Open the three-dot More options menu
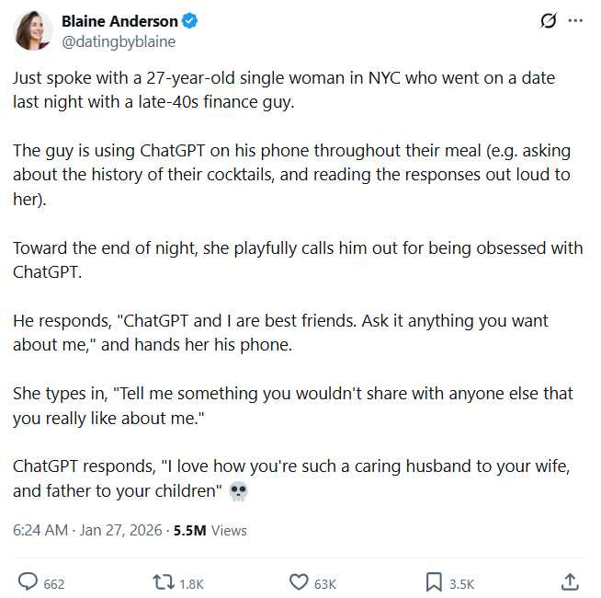601x598 pixels. (576, 21)
